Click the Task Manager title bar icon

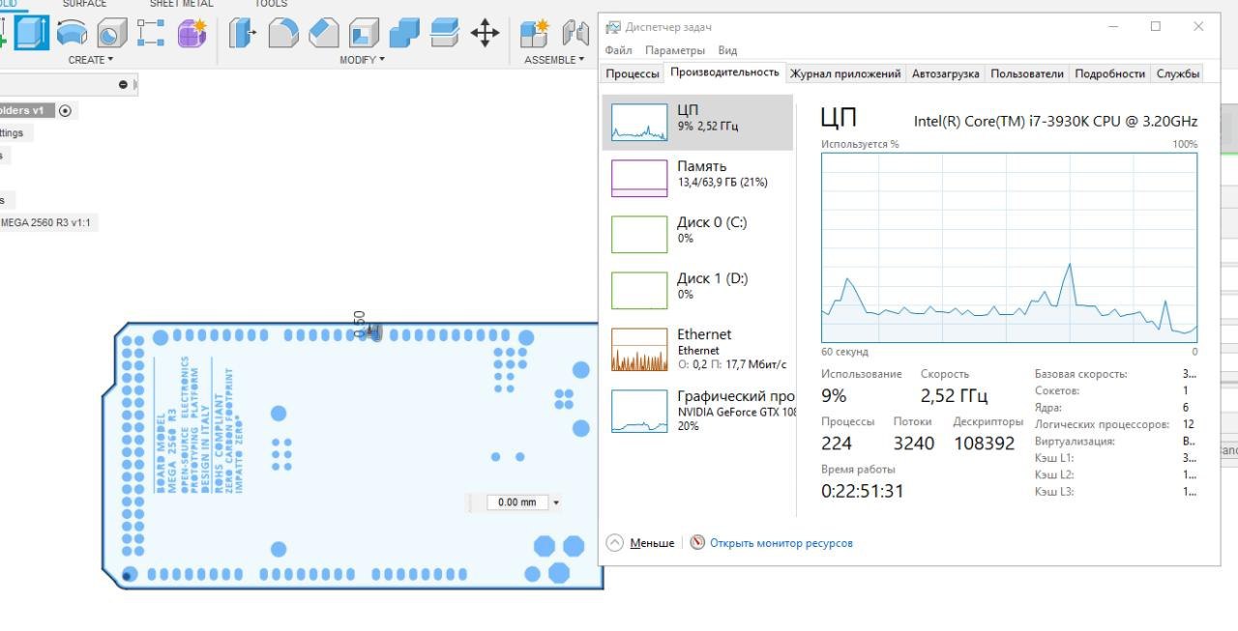coord(613,27)
